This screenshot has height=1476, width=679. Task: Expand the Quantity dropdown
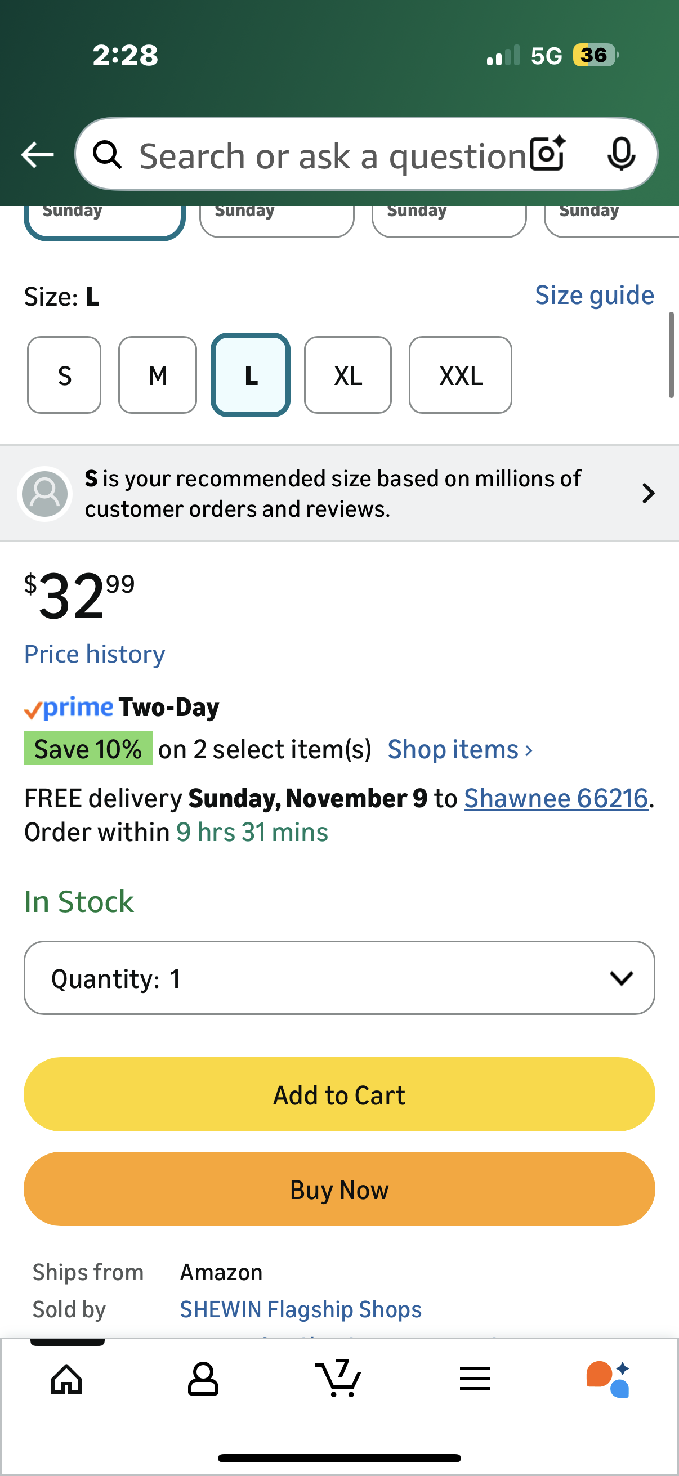[339, 977]
